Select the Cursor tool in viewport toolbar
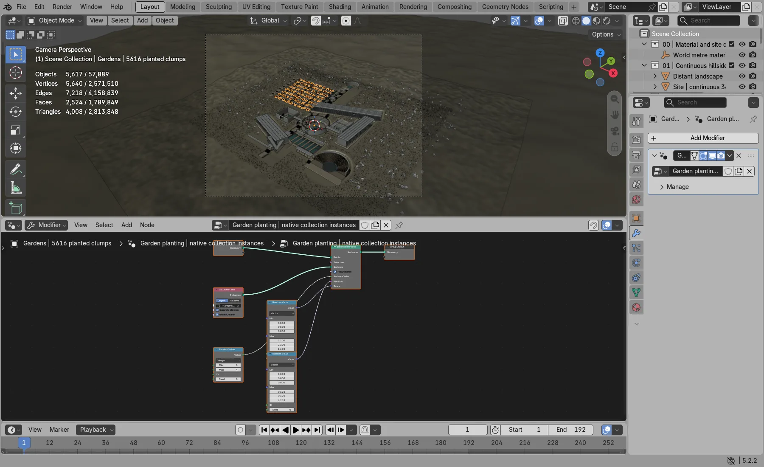 pos(16,73)
